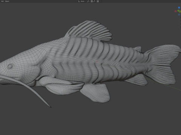Click the blue Z axis on navigation gizmo
This screenshot has height=135, width=181.
point(179,7)
